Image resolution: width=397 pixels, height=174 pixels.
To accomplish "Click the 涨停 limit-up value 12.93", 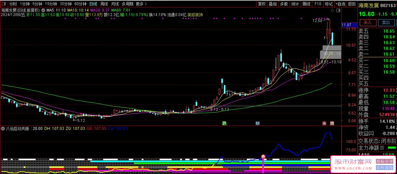I will click(389, 90).
